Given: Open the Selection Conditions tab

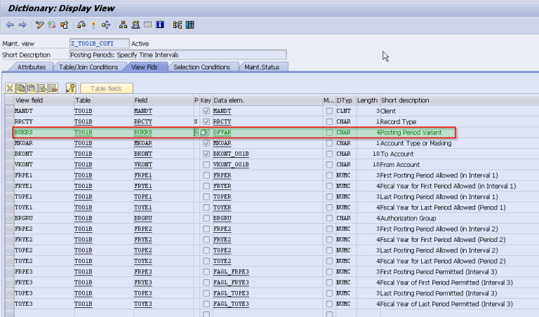Looking at the screenshot, I should [x=201, y=67].
